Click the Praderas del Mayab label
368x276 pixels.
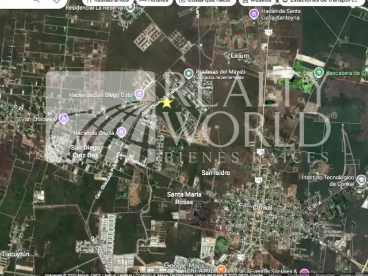click(221, 72)
